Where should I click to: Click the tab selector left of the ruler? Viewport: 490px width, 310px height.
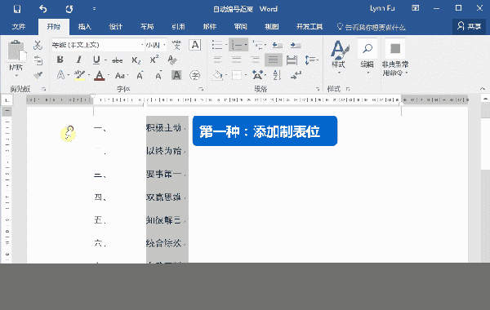(7, 100)
